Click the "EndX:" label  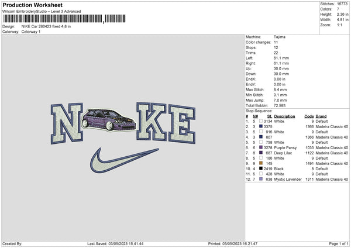pyautogui.click(x=251, y=79)
